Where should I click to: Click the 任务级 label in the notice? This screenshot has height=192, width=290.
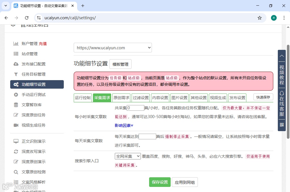116,78
